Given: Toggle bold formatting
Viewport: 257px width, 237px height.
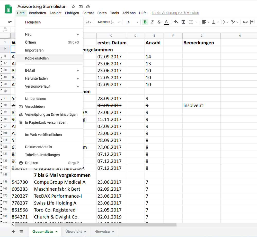Looking at the screenshot, I should pos(145,22).
